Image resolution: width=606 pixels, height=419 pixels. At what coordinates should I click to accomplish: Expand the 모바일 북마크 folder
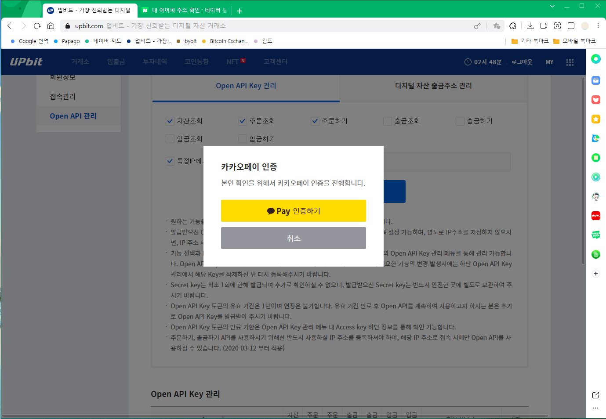tap(574, 41)
